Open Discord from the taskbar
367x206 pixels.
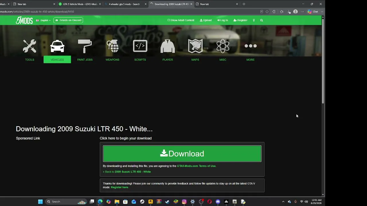(x=218, y=202)
